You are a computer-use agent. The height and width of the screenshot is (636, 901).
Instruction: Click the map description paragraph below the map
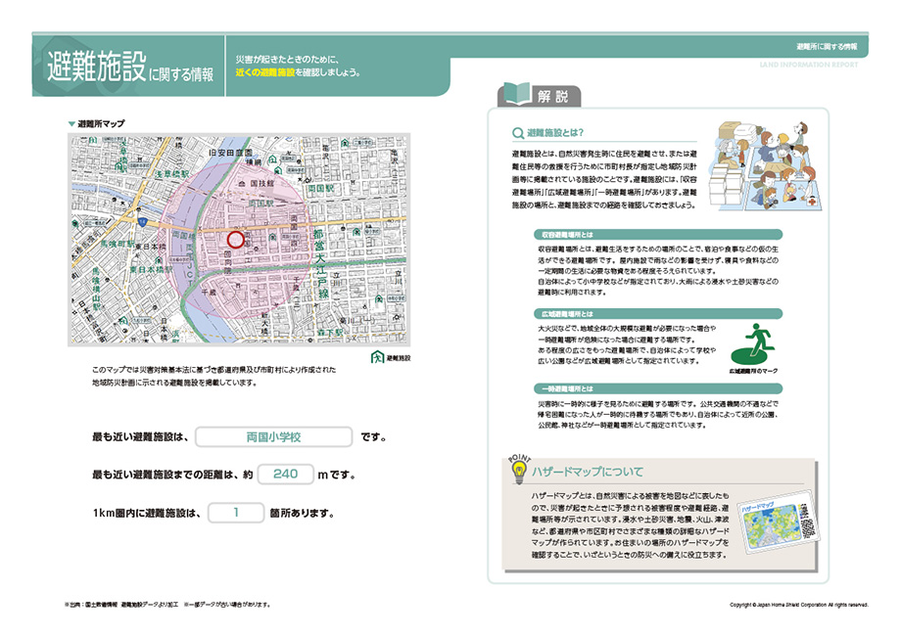coord(213,376)
